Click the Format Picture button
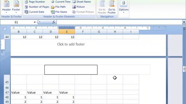The width and height of the screenshot is (186, 104). click(83, 12)
